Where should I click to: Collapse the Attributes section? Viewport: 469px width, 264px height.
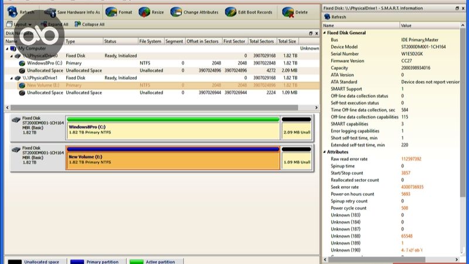point(325,152)
